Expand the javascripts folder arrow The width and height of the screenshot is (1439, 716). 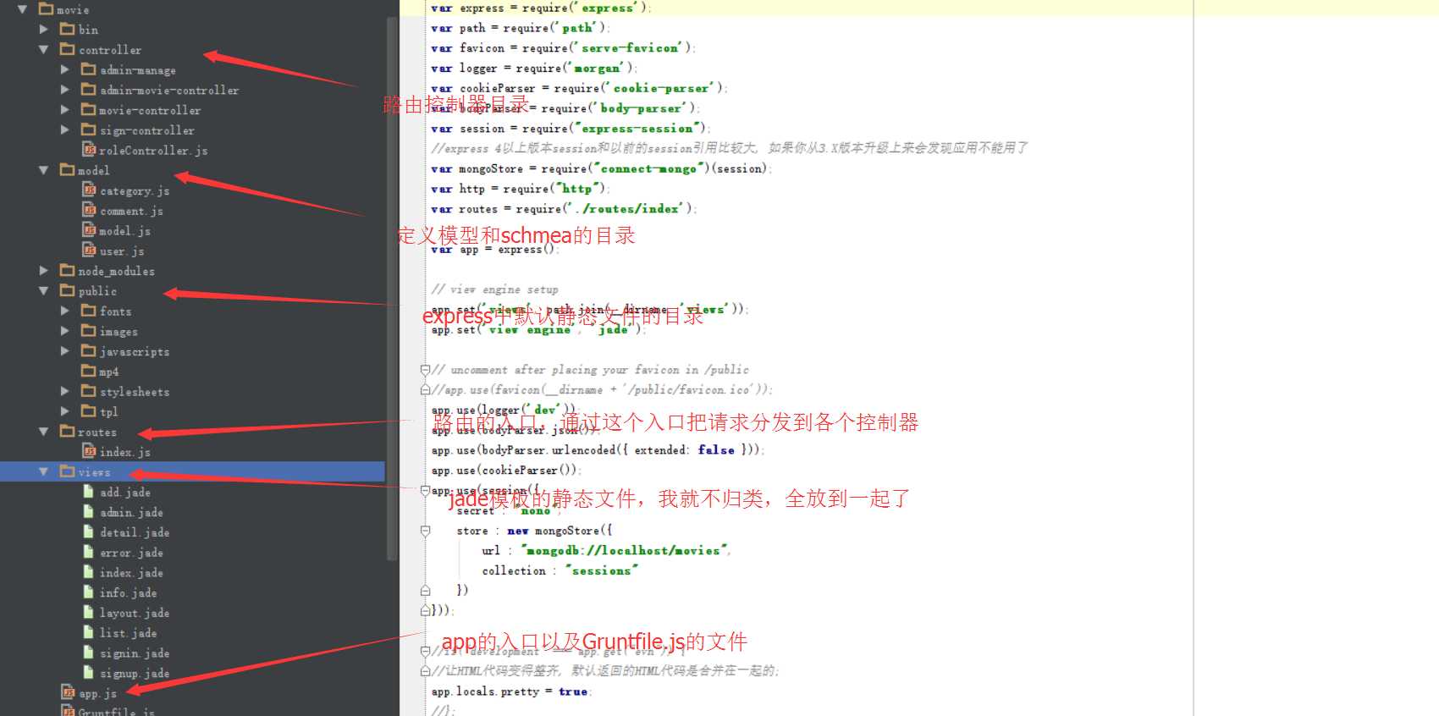[x=65, y=350]
